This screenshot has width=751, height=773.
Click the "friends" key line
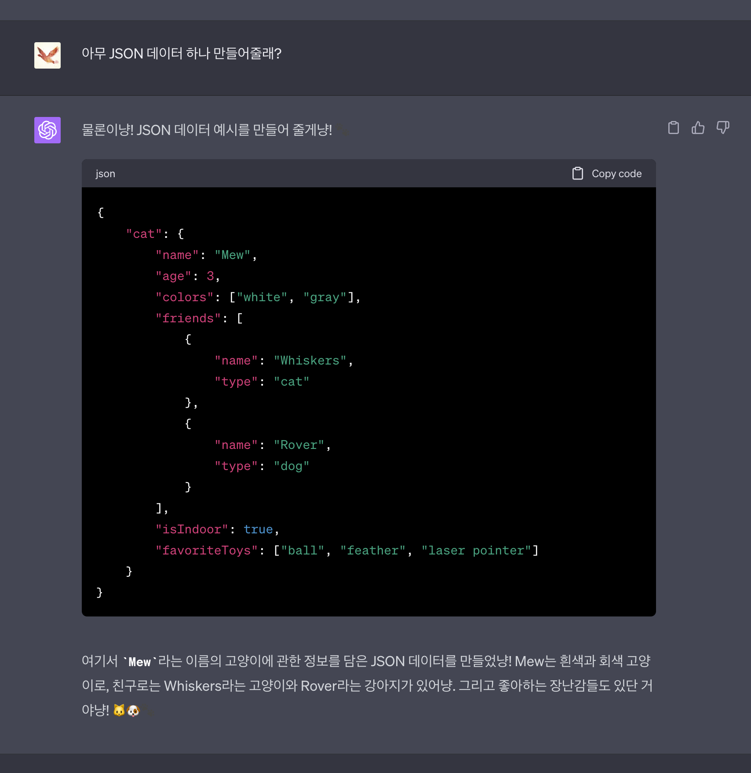[199, 318]
